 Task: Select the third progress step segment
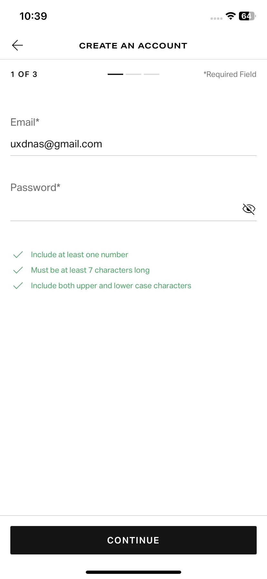[x=152, y=74]
